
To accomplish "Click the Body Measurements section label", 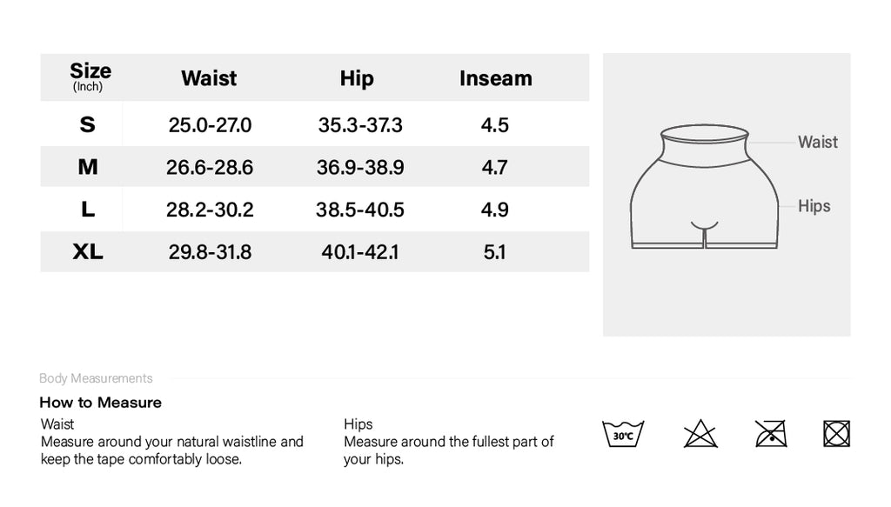I will pyautogui.click(x=96, y=378).
